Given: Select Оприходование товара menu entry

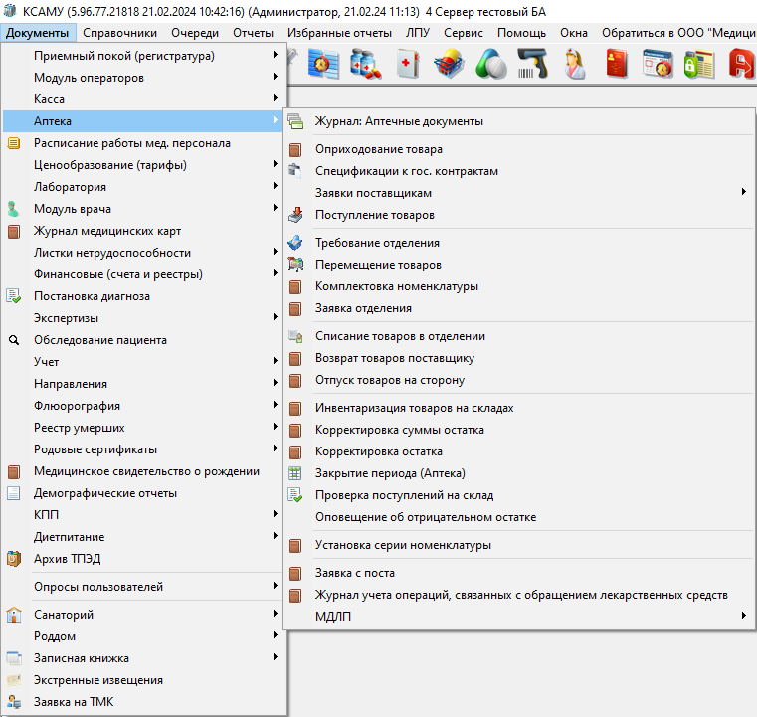Looking at the screenshot, I should pos(379,149).
